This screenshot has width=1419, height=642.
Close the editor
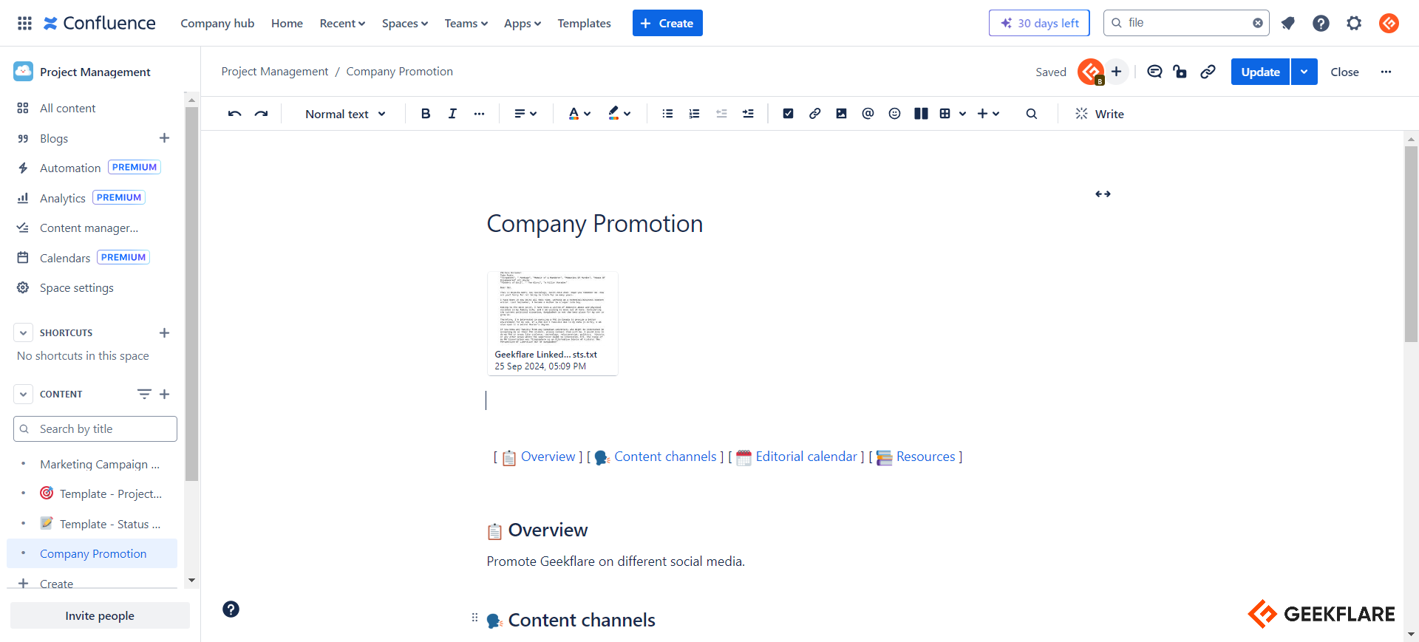[x=1344, y=72]
